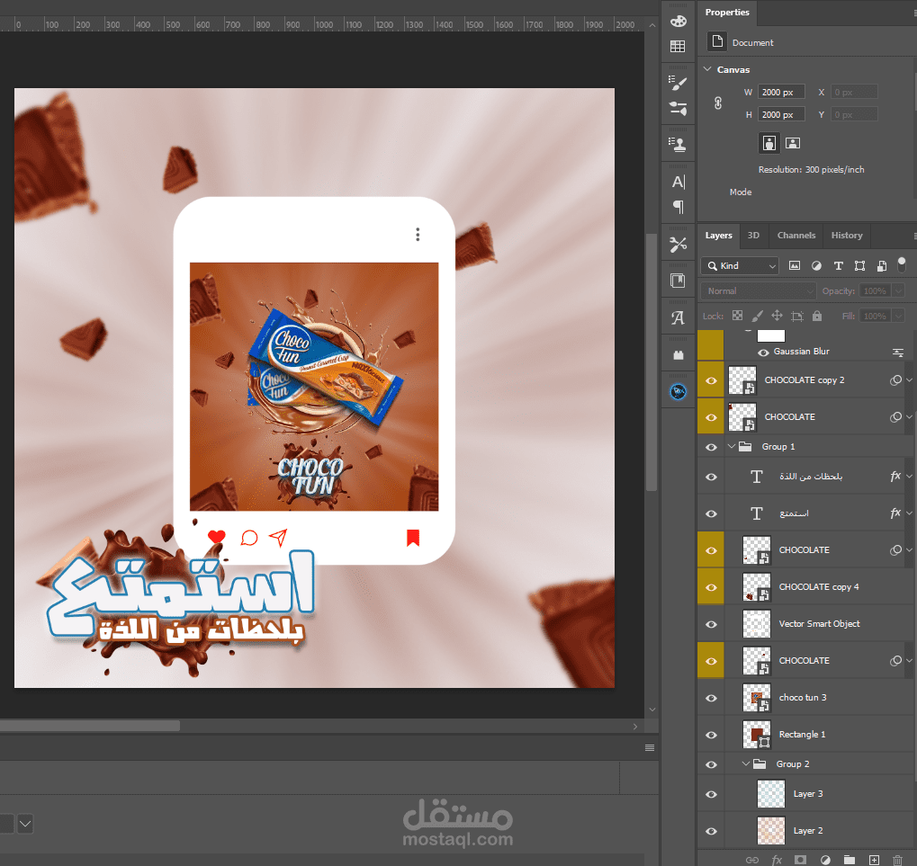Open the bottom timeline panel menu

click(649, 748)
